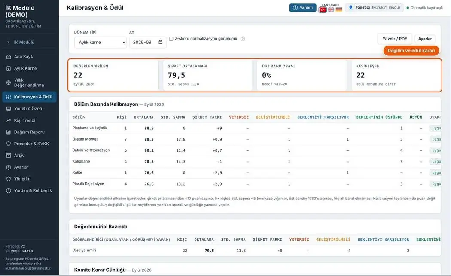Click the "Kalite" row name
This screenshot has width=451, height=276.
(x=77, y=172)
